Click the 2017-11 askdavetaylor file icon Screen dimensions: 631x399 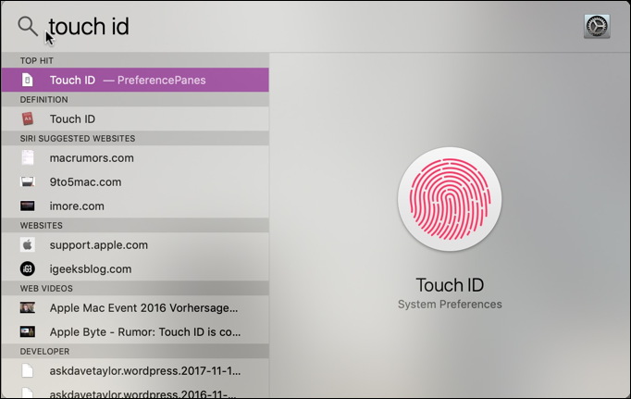28,370
